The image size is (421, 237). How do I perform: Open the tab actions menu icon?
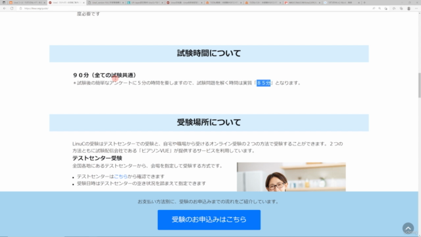click(x=4, y=3)
